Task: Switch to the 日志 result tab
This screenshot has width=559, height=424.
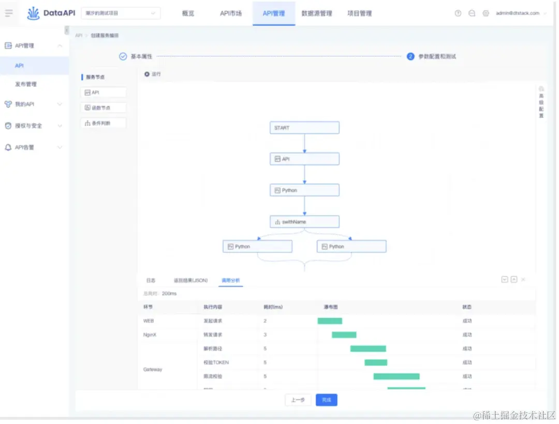Action: tap(151, 281)
